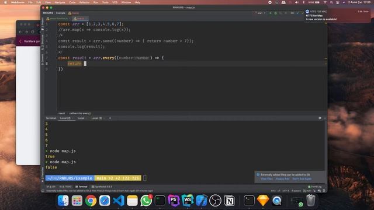The image size is (374, 210).
Task: Click the NTFS for Mac notification banner
Action: point(338,16)
